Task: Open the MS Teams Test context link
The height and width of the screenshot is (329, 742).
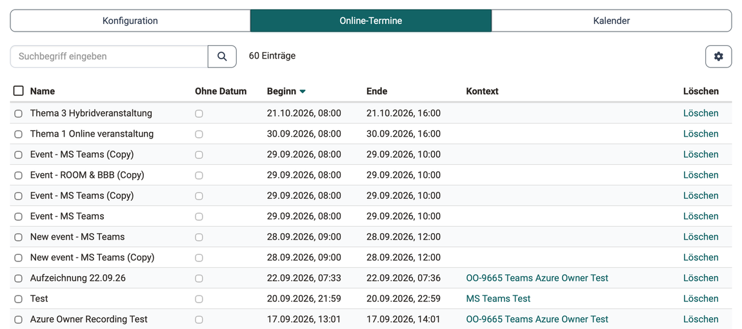Action: pos(498,298)
